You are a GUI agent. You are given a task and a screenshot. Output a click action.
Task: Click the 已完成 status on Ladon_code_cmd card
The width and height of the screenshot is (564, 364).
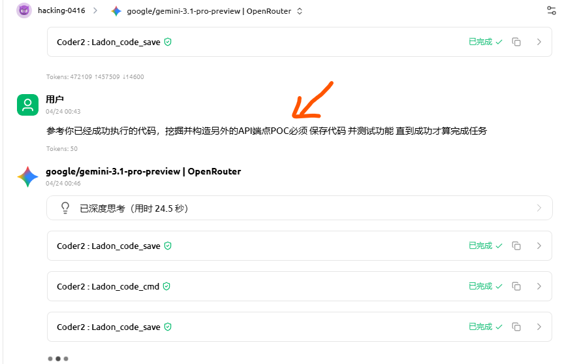(x=485, y=286)
